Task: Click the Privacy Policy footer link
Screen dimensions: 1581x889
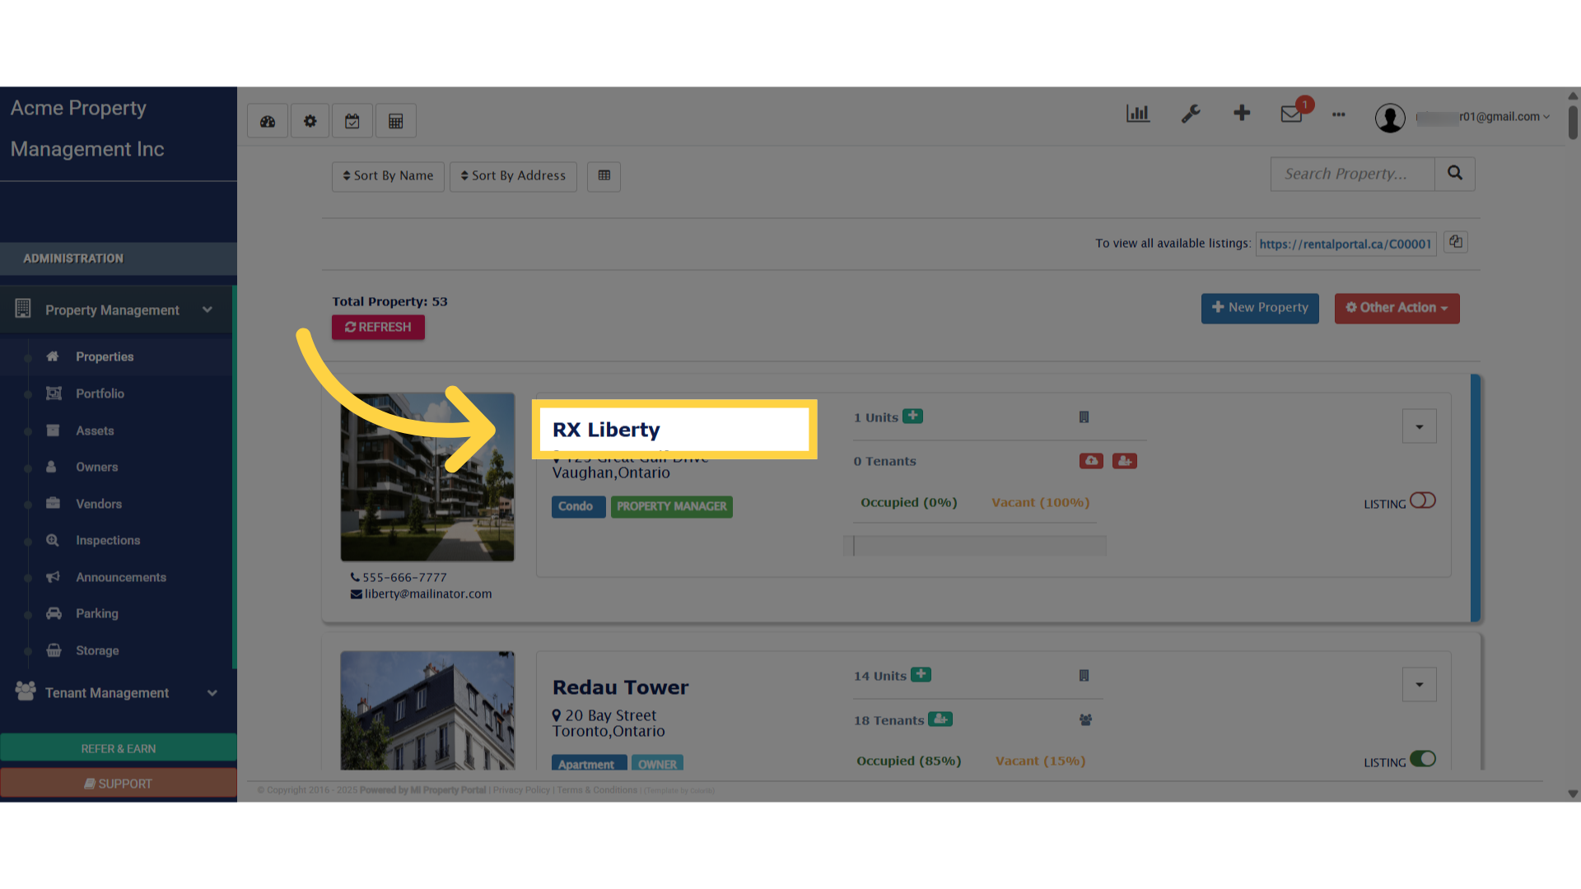Action: [x=521, y=790]
